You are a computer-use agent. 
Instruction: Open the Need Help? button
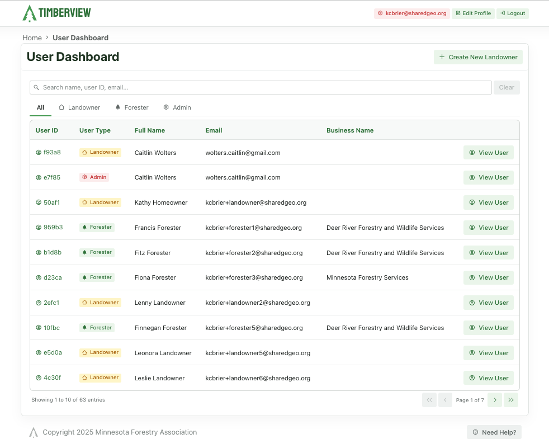[x=494, y=432]
